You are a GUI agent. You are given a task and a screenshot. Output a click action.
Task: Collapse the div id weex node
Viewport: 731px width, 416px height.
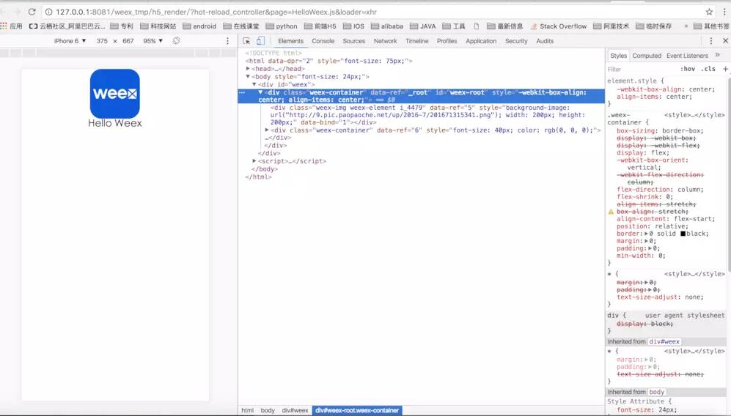pos(254,84)
